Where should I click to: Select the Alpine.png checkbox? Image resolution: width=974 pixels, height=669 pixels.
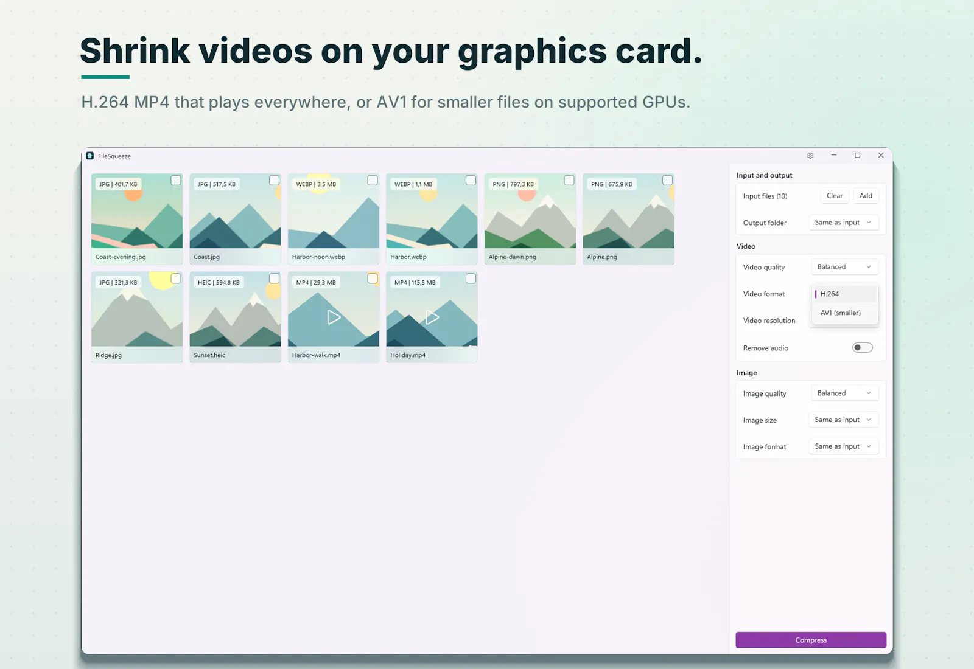coord(667,180)
